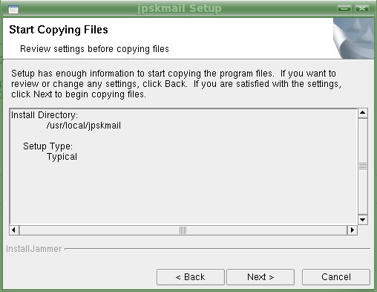This screenshot has height=292, width=377.
Task: Click the Setup Type label
Action: point(48,146)
